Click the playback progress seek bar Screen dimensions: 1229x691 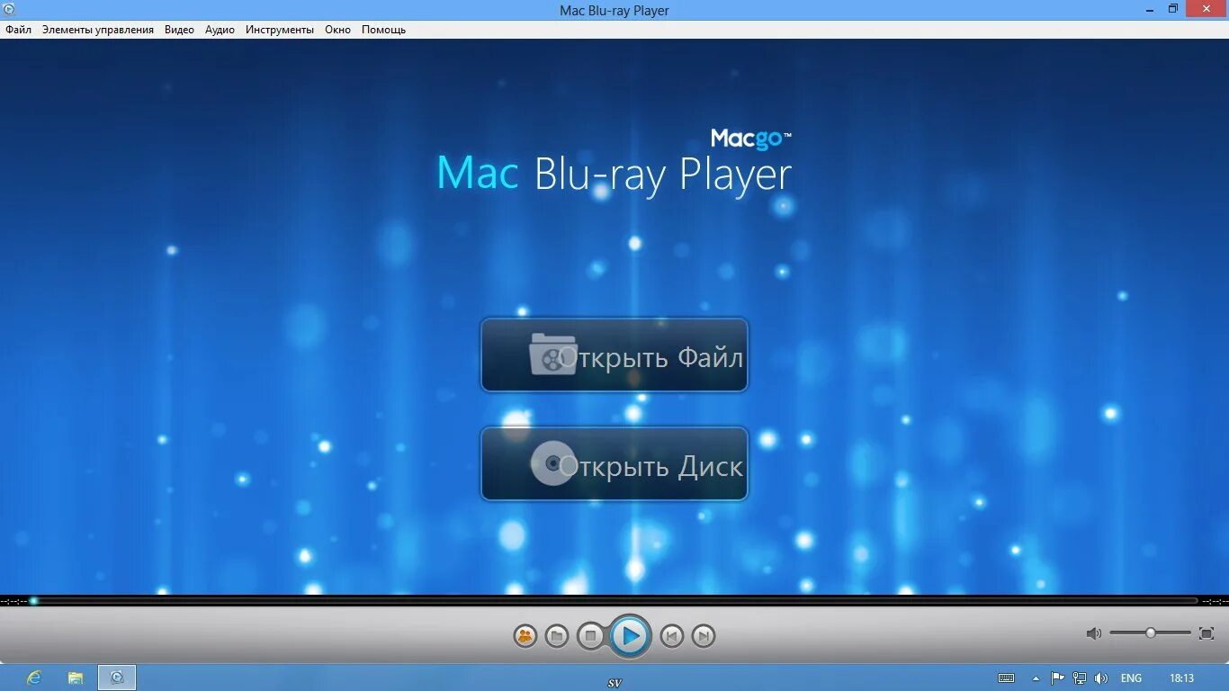coord(614,601)
